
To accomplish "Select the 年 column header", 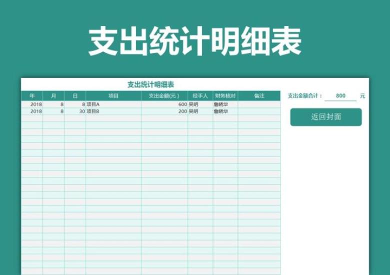I will tap(32, 95).
